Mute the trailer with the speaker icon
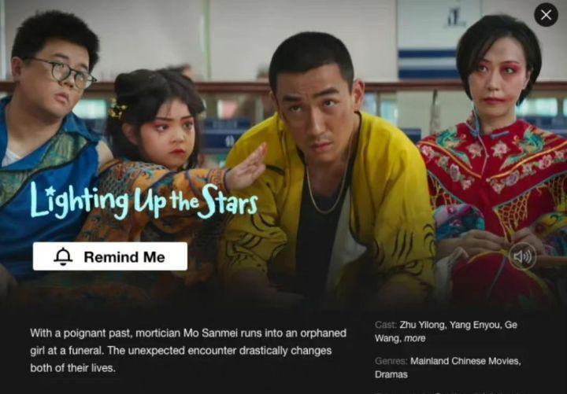Screen dimensions: 567x394 pyautogui.click(x=522, y=256)
